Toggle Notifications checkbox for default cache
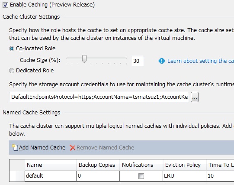Screen dimensions: 234x185 pos(141,176)
